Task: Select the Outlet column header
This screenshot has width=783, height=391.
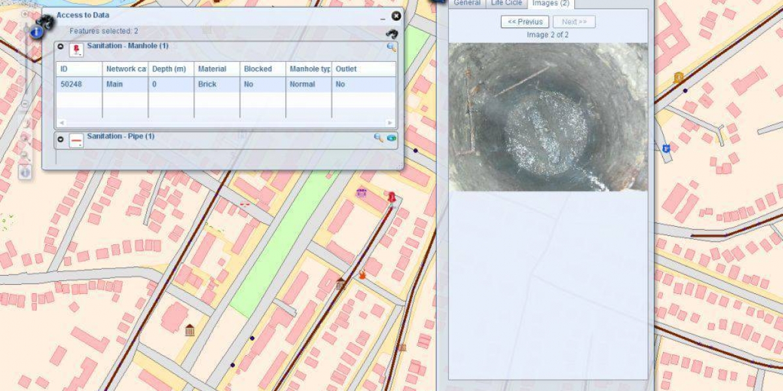Action: click(363, 69)
